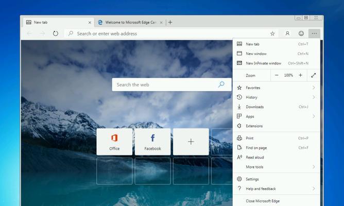This screenshot has width=344, height=206.
Task: Click the magnifier icon in web search box
Action: tap(221, 84)
